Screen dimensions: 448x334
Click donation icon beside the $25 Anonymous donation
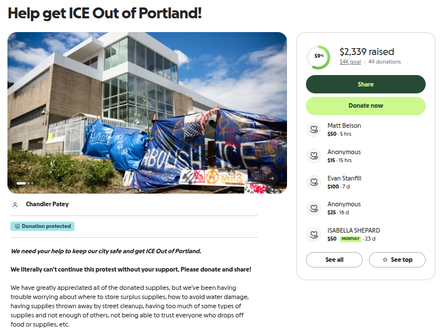[313, 208]
